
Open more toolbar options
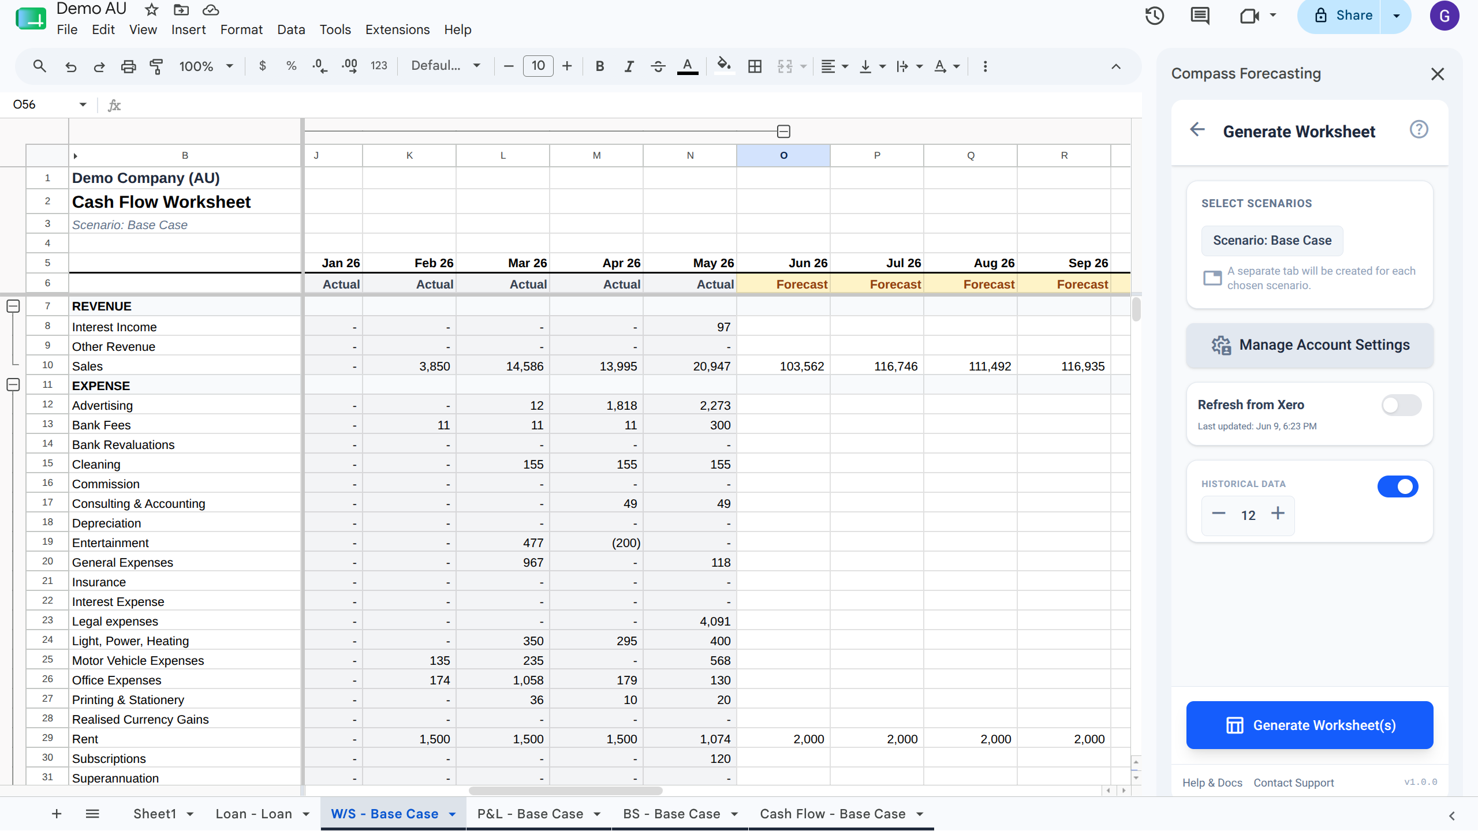[x=986, y=66]
